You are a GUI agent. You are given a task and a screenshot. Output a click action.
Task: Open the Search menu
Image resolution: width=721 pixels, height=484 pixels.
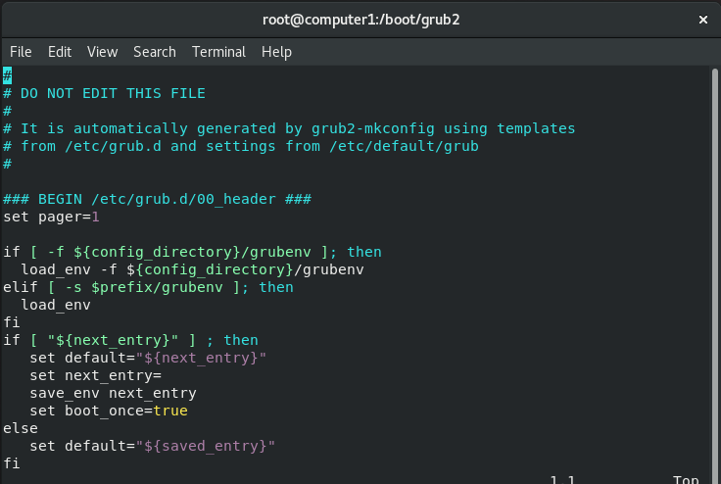pyautogui.click(x=155, y=52)
